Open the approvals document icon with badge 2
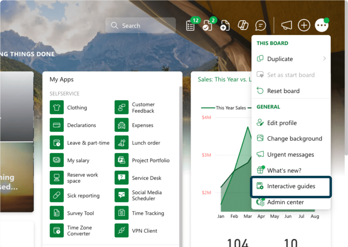The image size is (348, 247). (x=207, y=26)
